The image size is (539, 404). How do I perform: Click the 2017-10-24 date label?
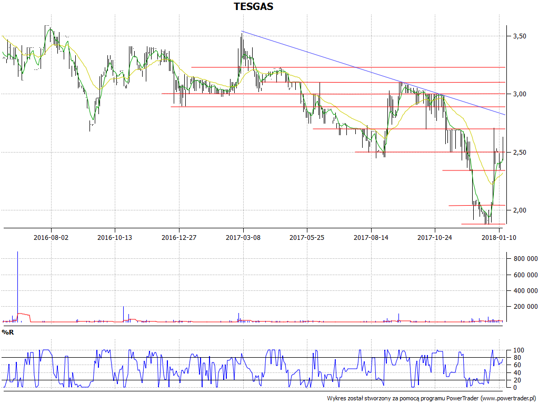click(435, 237)
